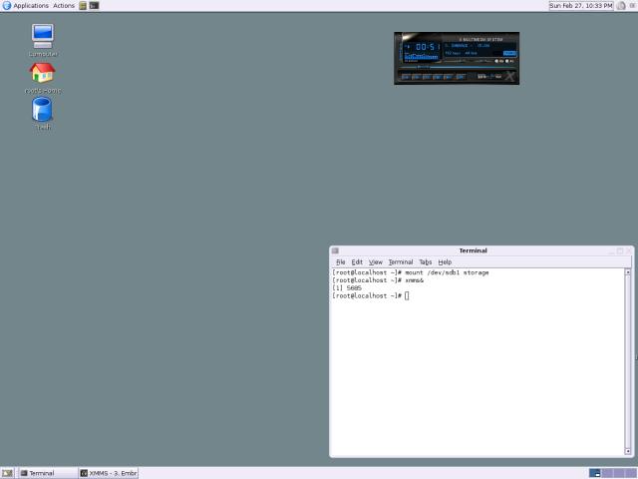Switch to the Terminal taskbar button

pos(48,473)
